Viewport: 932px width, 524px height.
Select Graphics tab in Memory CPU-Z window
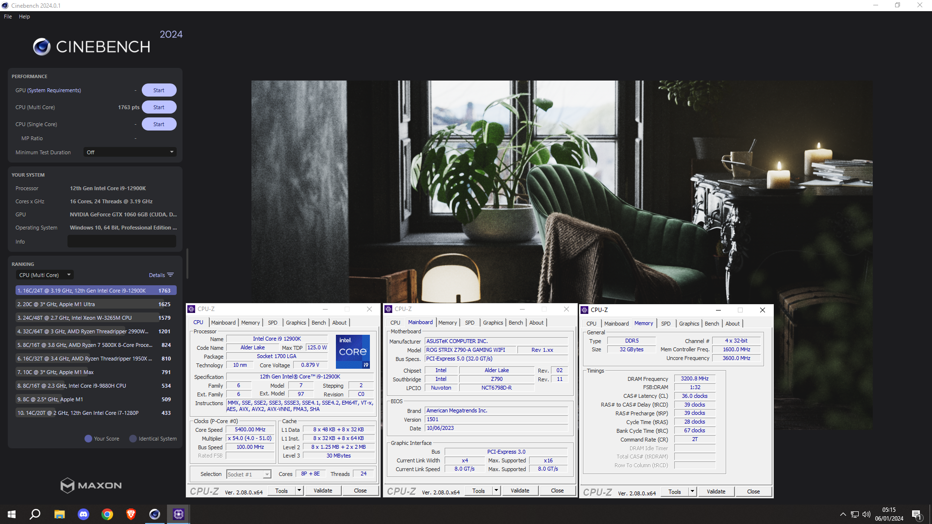[689, 324]
